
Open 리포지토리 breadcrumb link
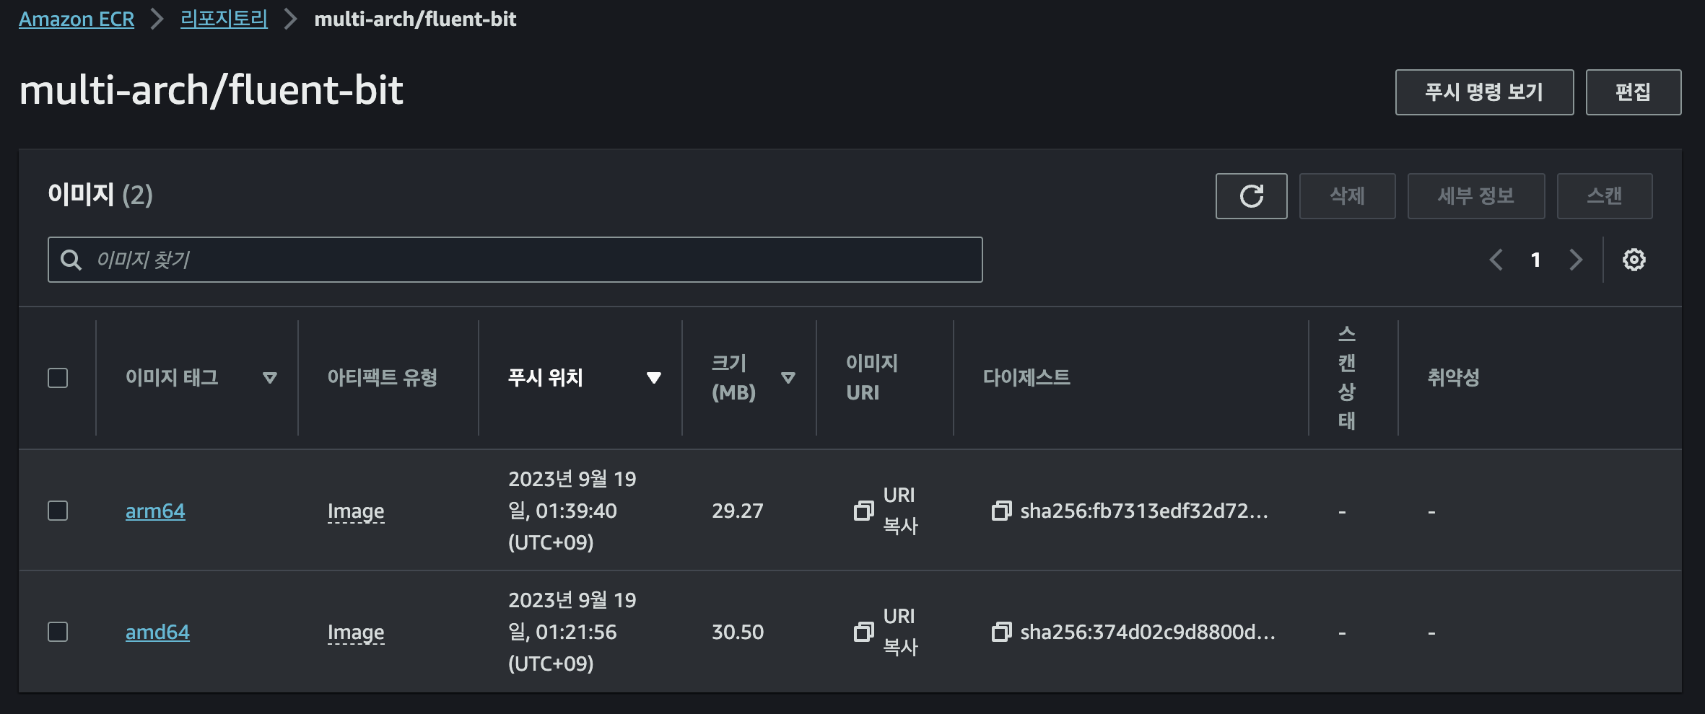[224, 19]
